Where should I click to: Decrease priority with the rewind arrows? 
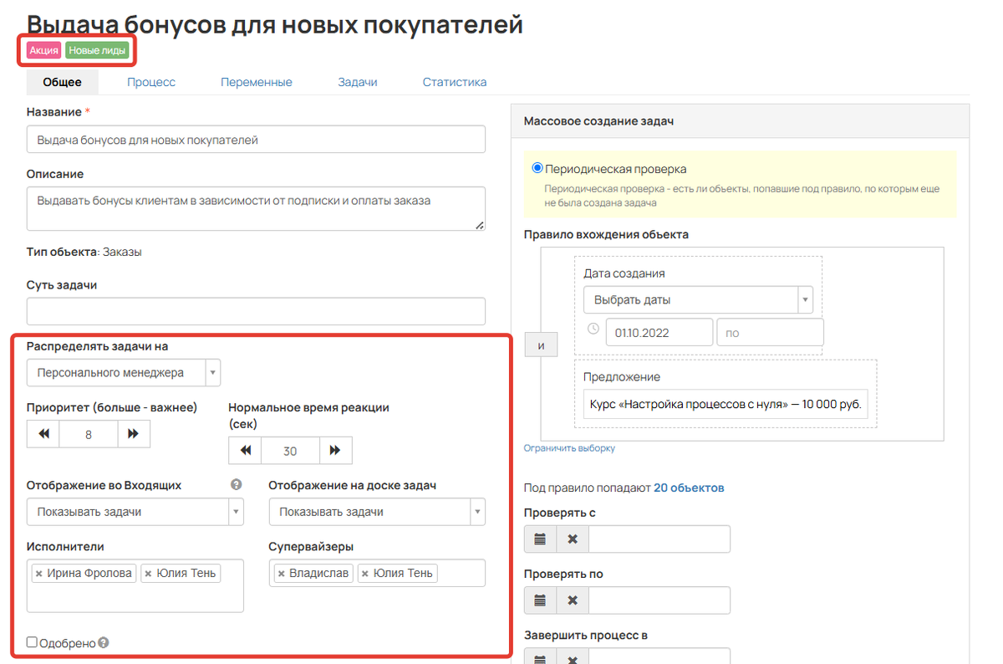(x=43, y=434)
